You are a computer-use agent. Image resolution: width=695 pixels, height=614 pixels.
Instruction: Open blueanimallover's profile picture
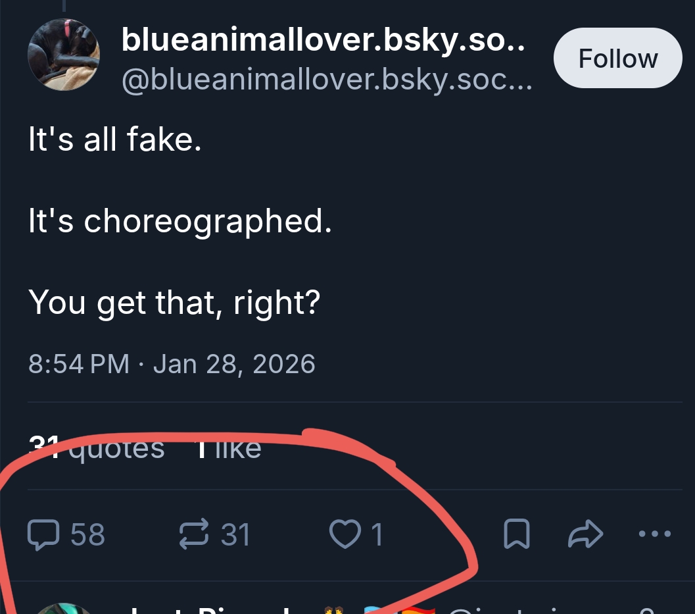click(64, 55)
